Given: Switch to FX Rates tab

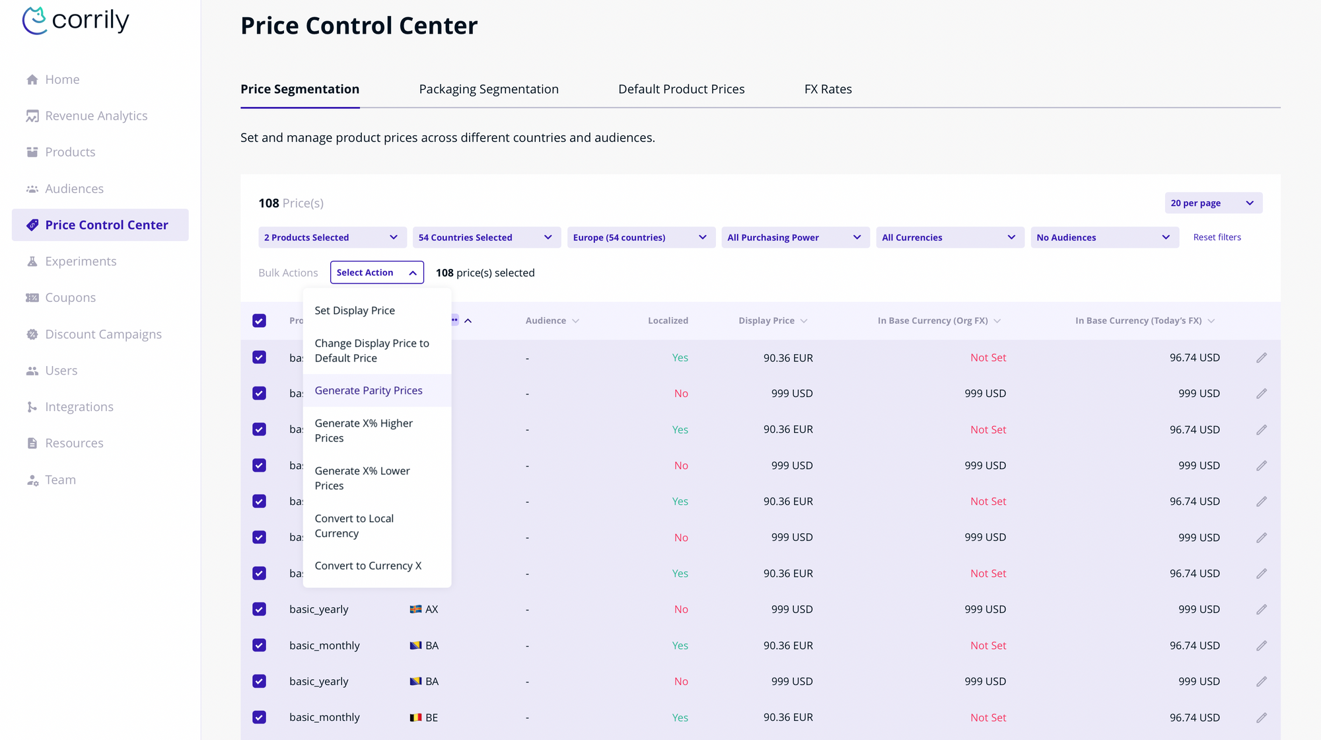Looking at the screenshot, I should coord(828,89).
